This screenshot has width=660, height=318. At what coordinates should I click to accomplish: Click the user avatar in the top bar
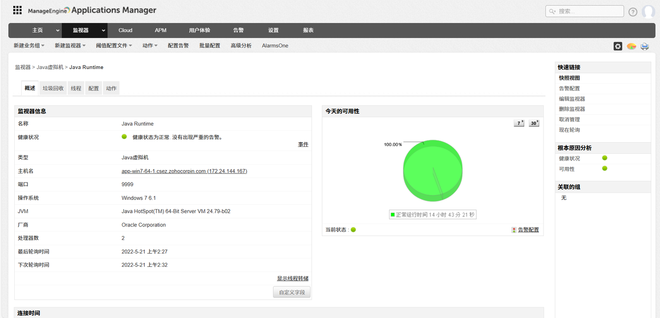[649, 11]
